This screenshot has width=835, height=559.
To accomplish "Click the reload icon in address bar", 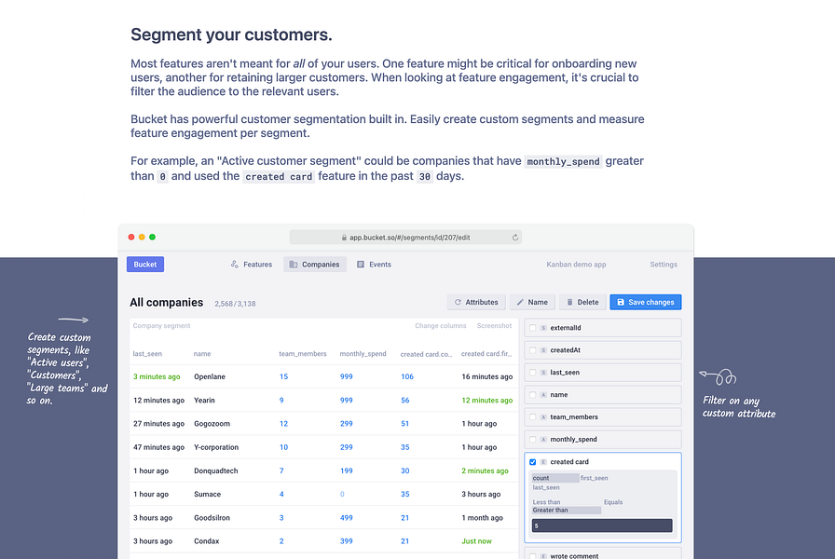I will [x=515, y=238].
